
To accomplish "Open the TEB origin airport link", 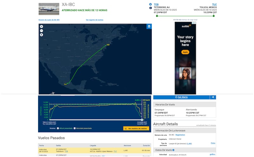I will 156,4.
